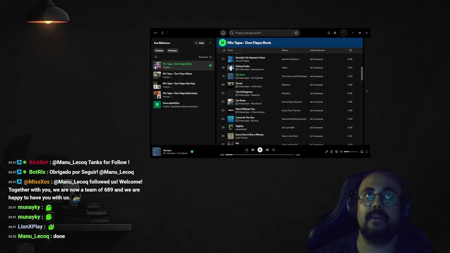Pause the playlist using the green header button
450x253 pixels.
coord(222,43)
